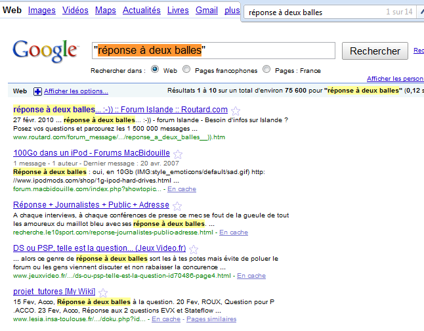Select the Pages francophones radio button

[186, 69]
